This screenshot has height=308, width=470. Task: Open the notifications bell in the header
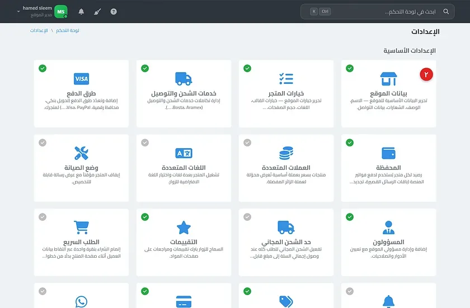(x=81, y=12)
